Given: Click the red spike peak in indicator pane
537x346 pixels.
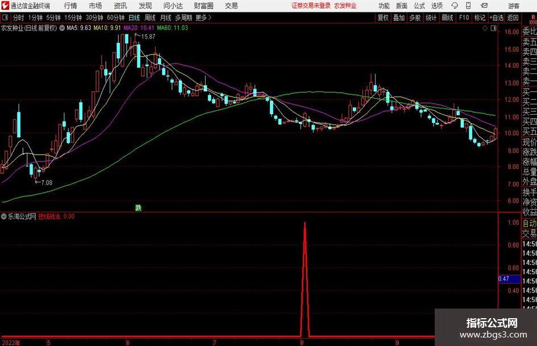Looking at the screenshot, I should point(305,223).
